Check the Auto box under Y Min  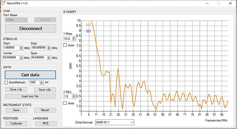click(65, 103)
